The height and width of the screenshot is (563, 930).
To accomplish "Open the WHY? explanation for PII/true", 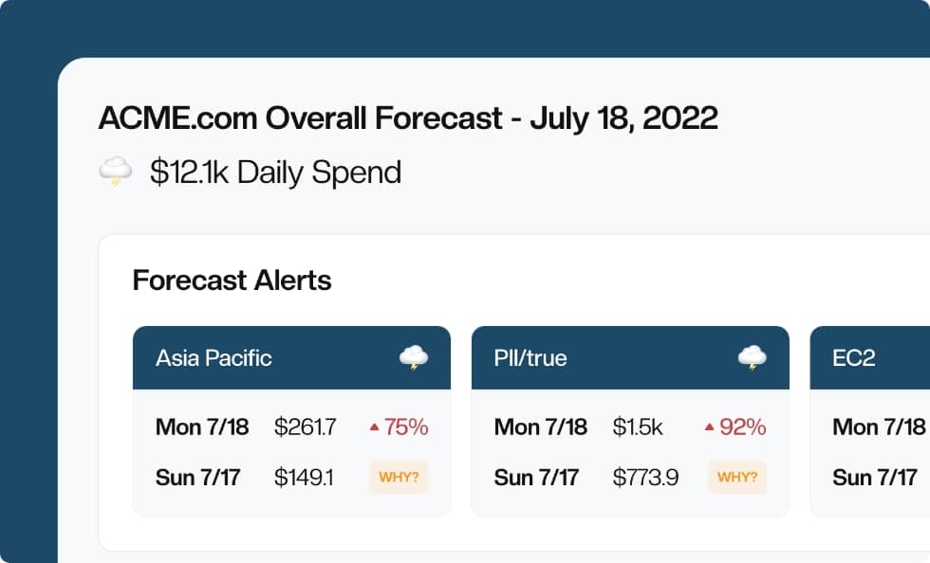I will [737, 478].
